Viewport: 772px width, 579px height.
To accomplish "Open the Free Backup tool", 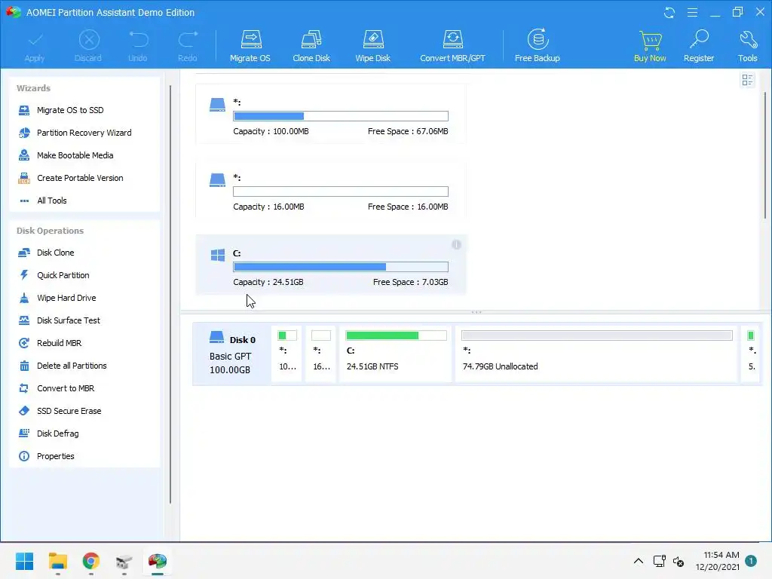I will (537, 46).
